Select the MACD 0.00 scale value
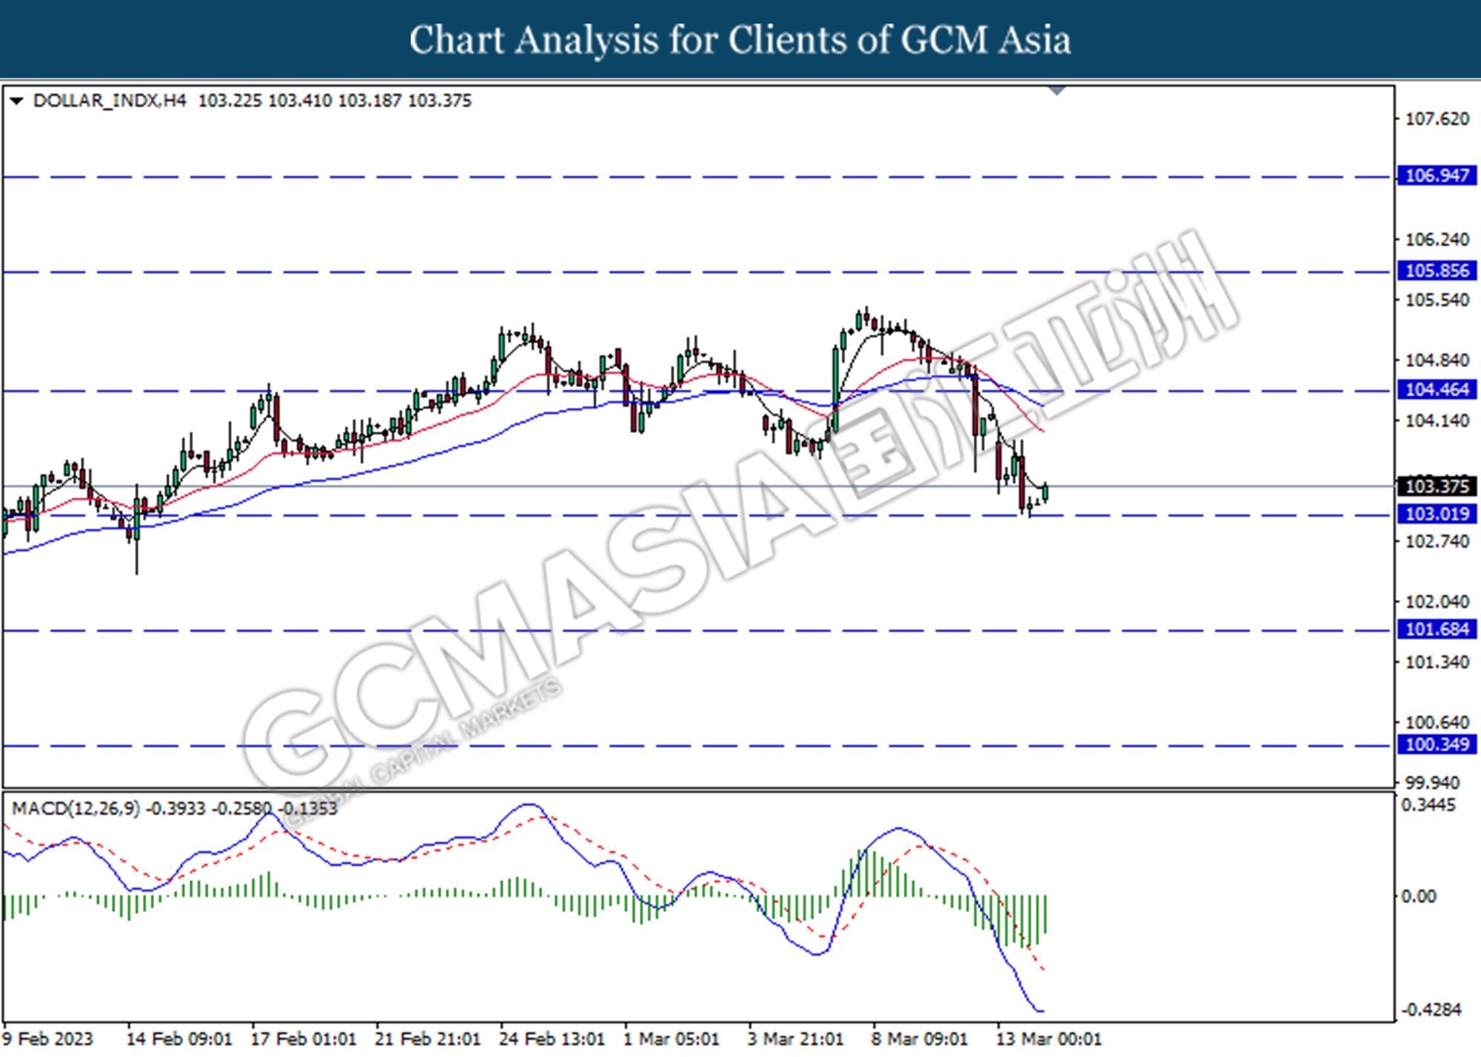Screen dimensions: 1481x1057 tap(1418, 896)
